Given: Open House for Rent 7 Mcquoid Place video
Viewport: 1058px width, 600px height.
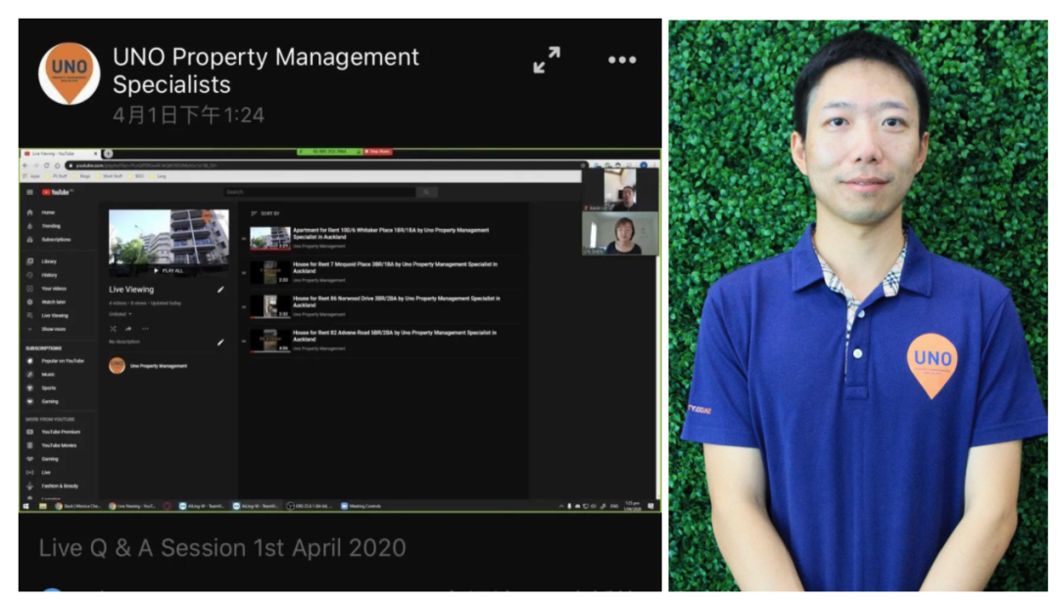Looking at the screenshot, I should (396, 267).
